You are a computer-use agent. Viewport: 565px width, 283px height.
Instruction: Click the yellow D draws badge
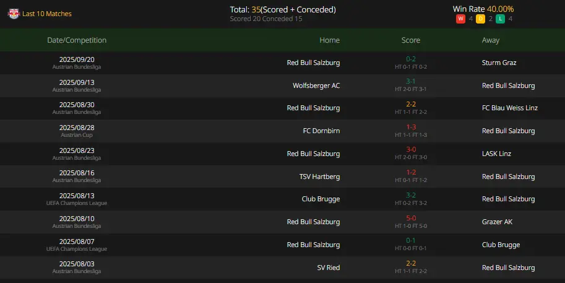(480, 19)
